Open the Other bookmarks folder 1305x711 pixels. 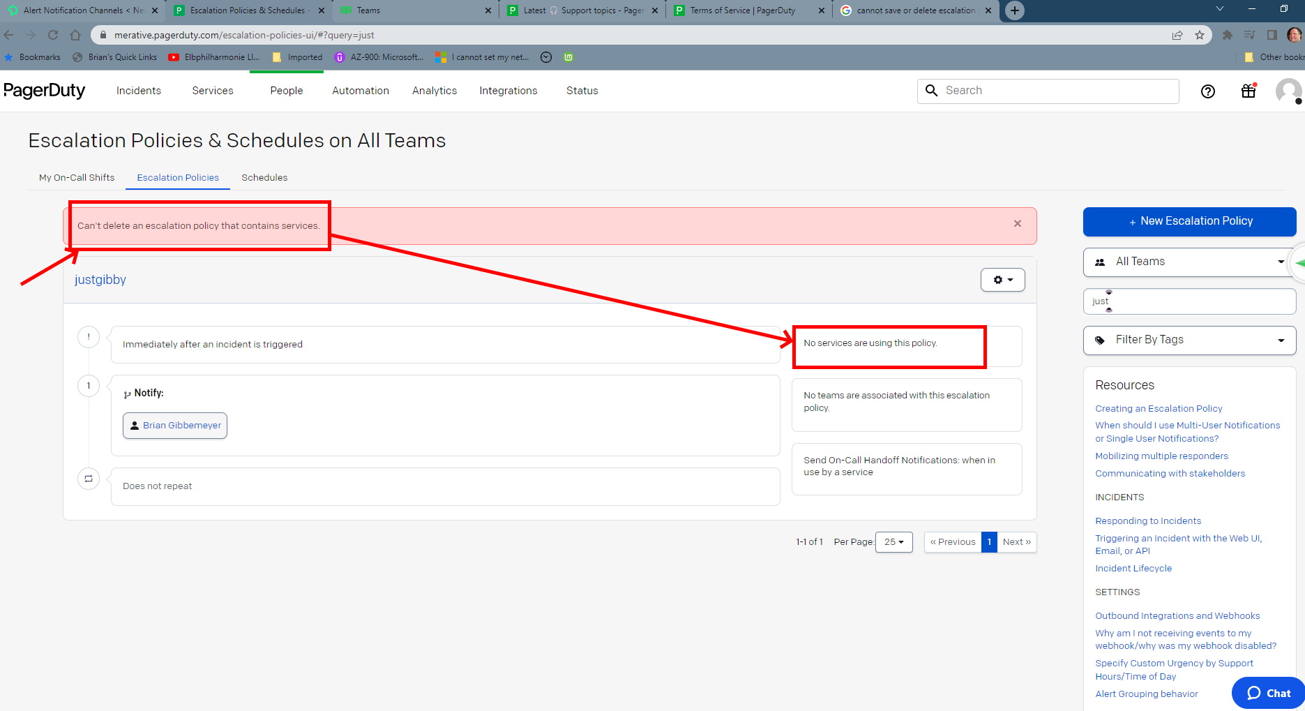tap(1274, 57)
